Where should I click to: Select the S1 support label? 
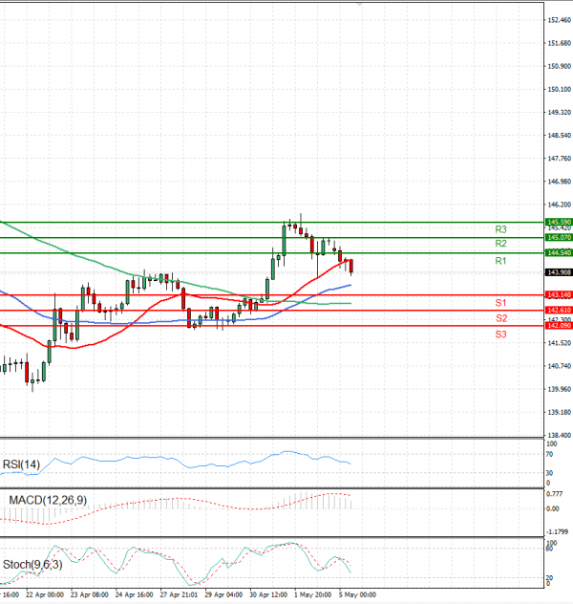(x=500, y=303)
